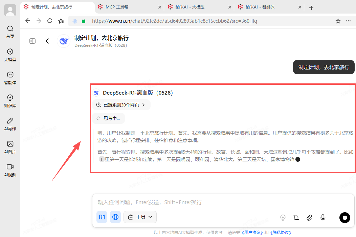
Task: Open the 《用户协议》 link
Action: click(252, 233)
